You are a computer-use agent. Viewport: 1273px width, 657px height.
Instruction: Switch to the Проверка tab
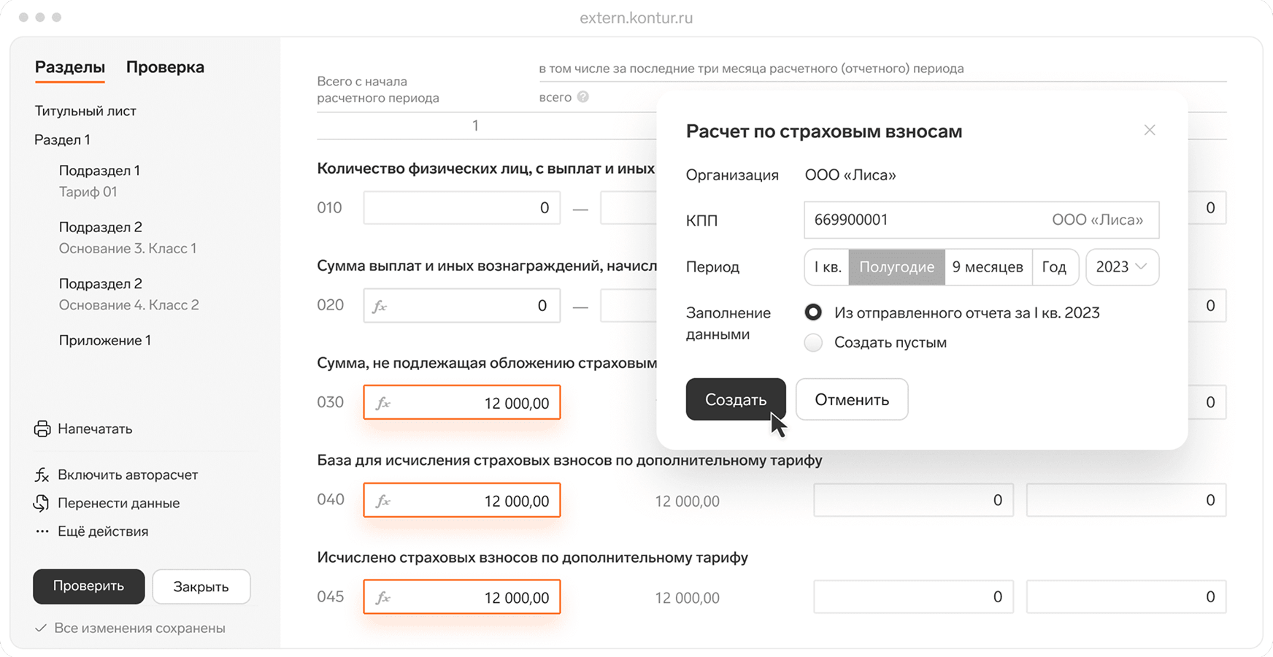[x=165, y=66]
